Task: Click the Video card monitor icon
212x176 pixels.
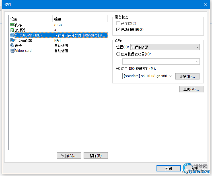Action: pyautogui.click(x=12, y=50)
